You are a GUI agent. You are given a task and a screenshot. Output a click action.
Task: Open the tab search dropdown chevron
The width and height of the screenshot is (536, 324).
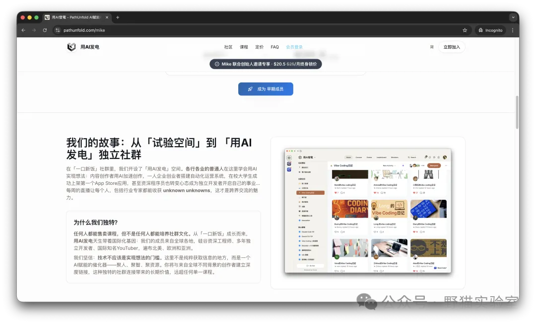click(x=513, y=17)
